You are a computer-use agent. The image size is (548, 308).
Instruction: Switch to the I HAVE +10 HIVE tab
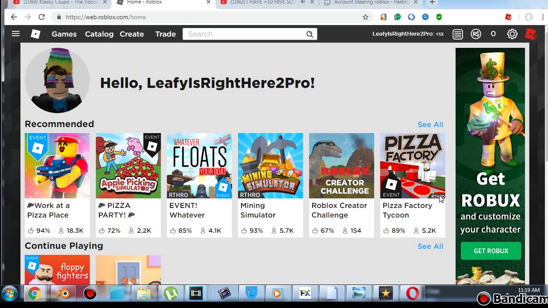tap(265, 3)
